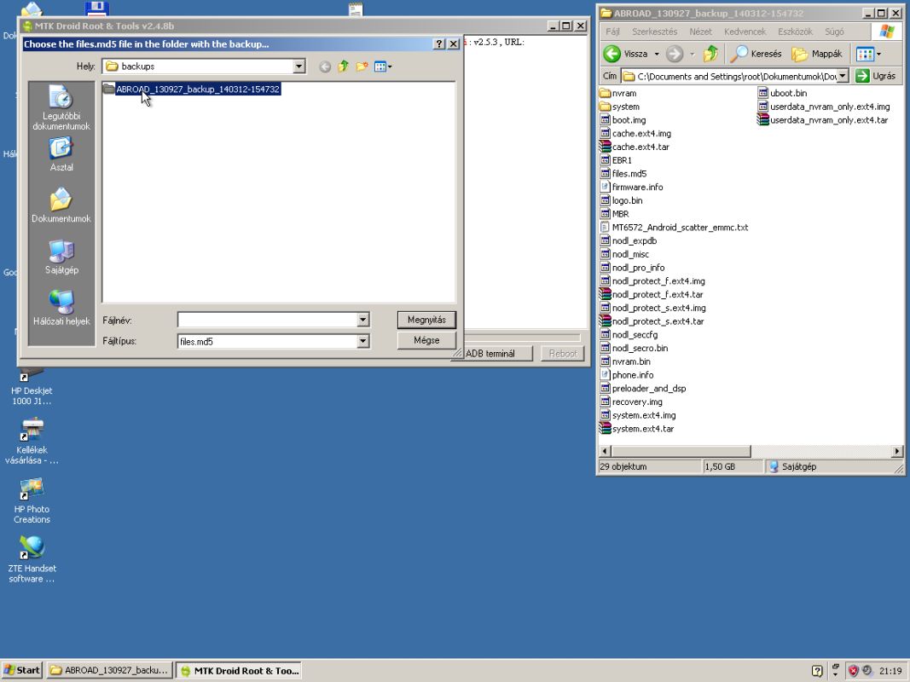
Task: Cancel the dialog with the Mégse button
Action: coord(426,340)
